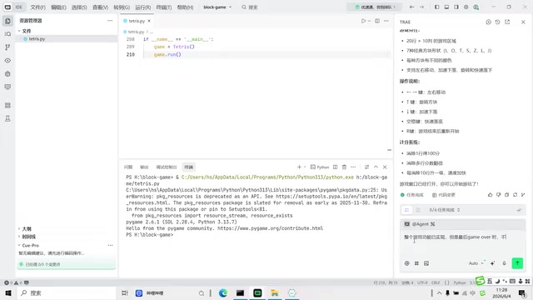The height and width of the screenshot is (300, 533).
Task: Toggle the IDE mode switch at top left
Action: pyautogui.click(x=13, y=7)
